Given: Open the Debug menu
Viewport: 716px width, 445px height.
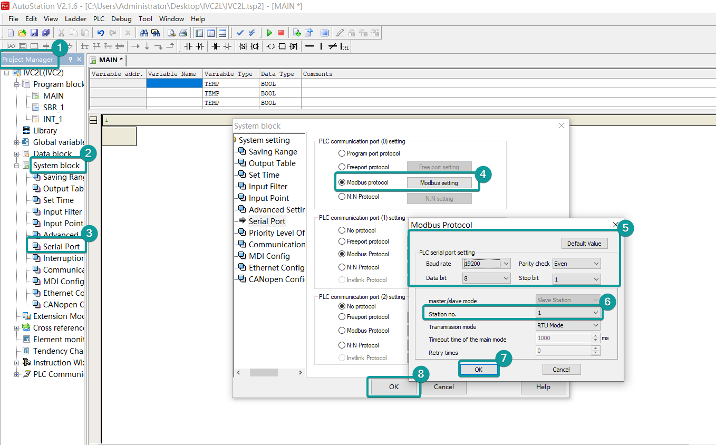Looking at the screenshot, I should click(x=121, y=18).
